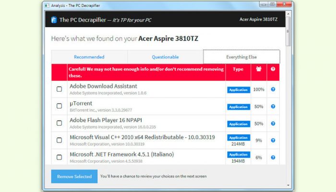Screen dimensions: 336x192
Task: Click the users popularity column header icon
Action: [259, 69]
